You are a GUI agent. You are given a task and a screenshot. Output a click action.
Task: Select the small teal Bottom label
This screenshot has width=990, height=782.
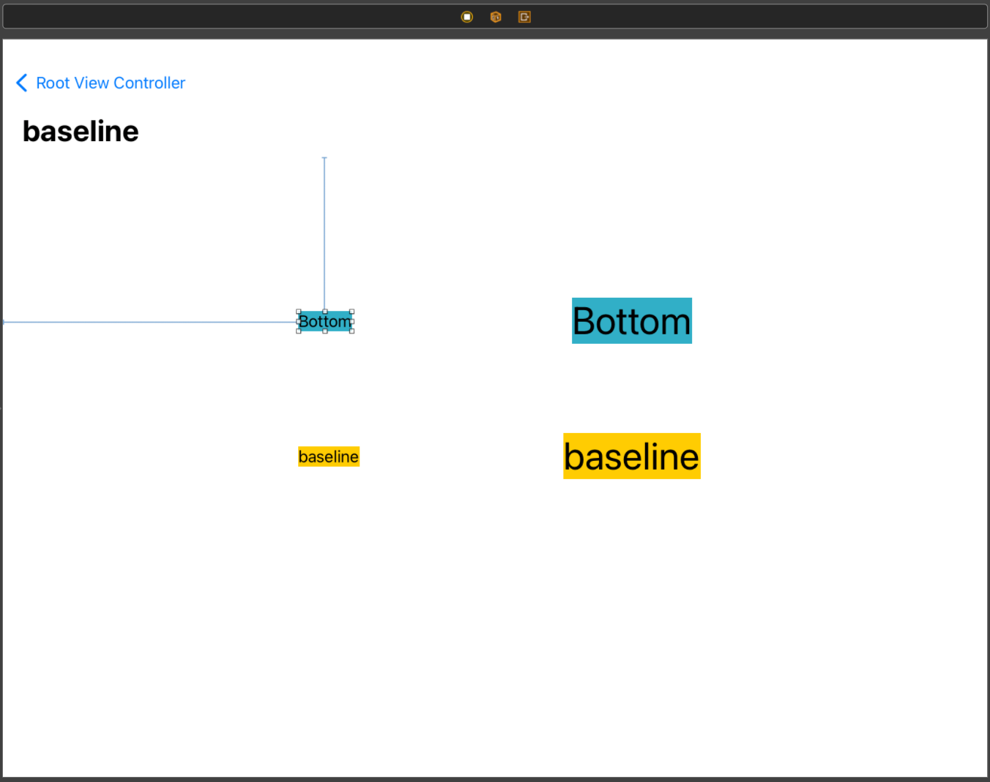point(325,321)
